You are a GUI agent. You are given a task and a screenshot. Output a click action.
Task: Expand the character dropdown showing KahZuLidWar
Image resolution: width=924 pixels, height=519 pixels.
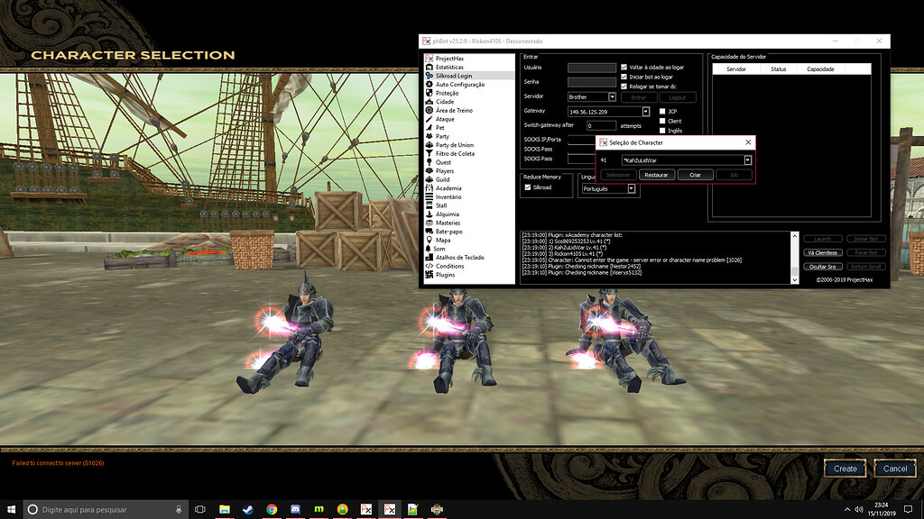coord(748,160)
